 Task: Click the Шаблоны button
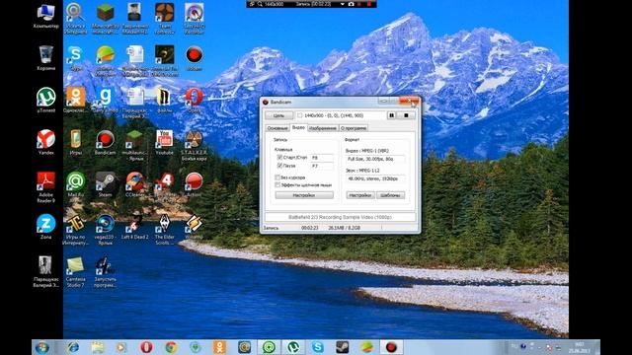pyautogui.click(x=390, y=195)
